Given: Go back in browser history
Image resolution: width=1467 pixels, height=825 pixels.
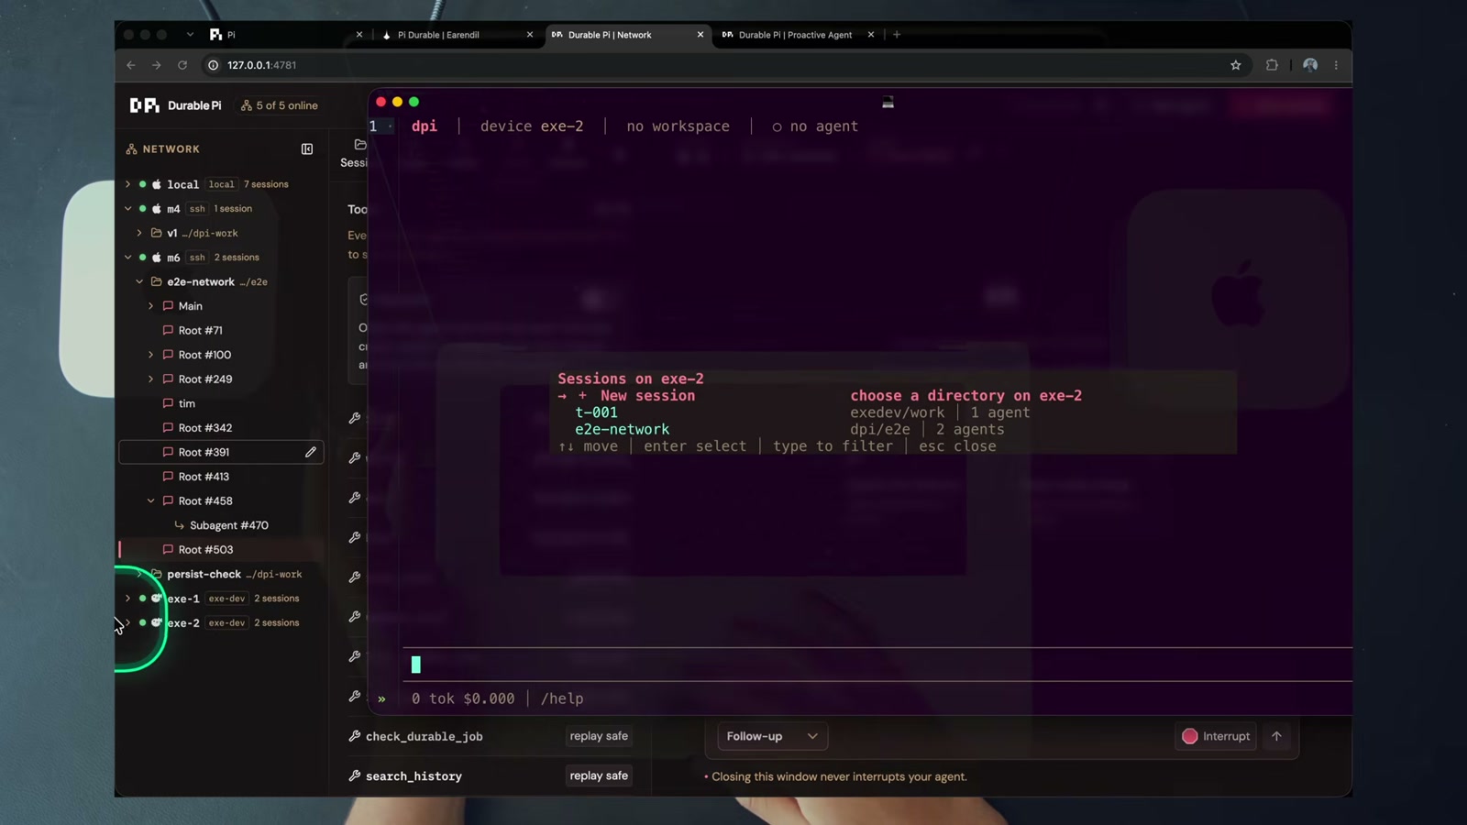Looking at the screenshot, I should point(131,65).
